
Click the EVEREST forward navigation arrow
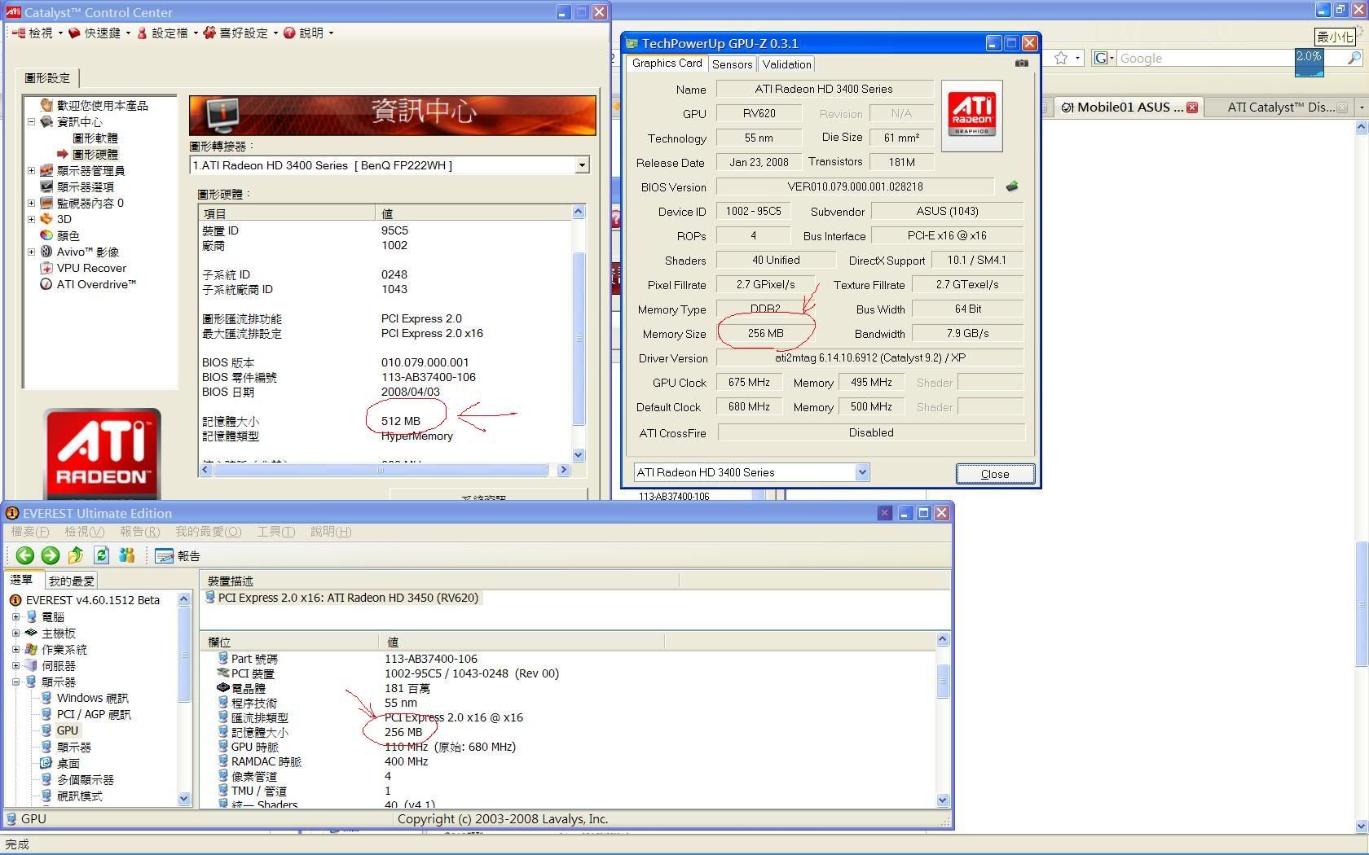point(51,555)
